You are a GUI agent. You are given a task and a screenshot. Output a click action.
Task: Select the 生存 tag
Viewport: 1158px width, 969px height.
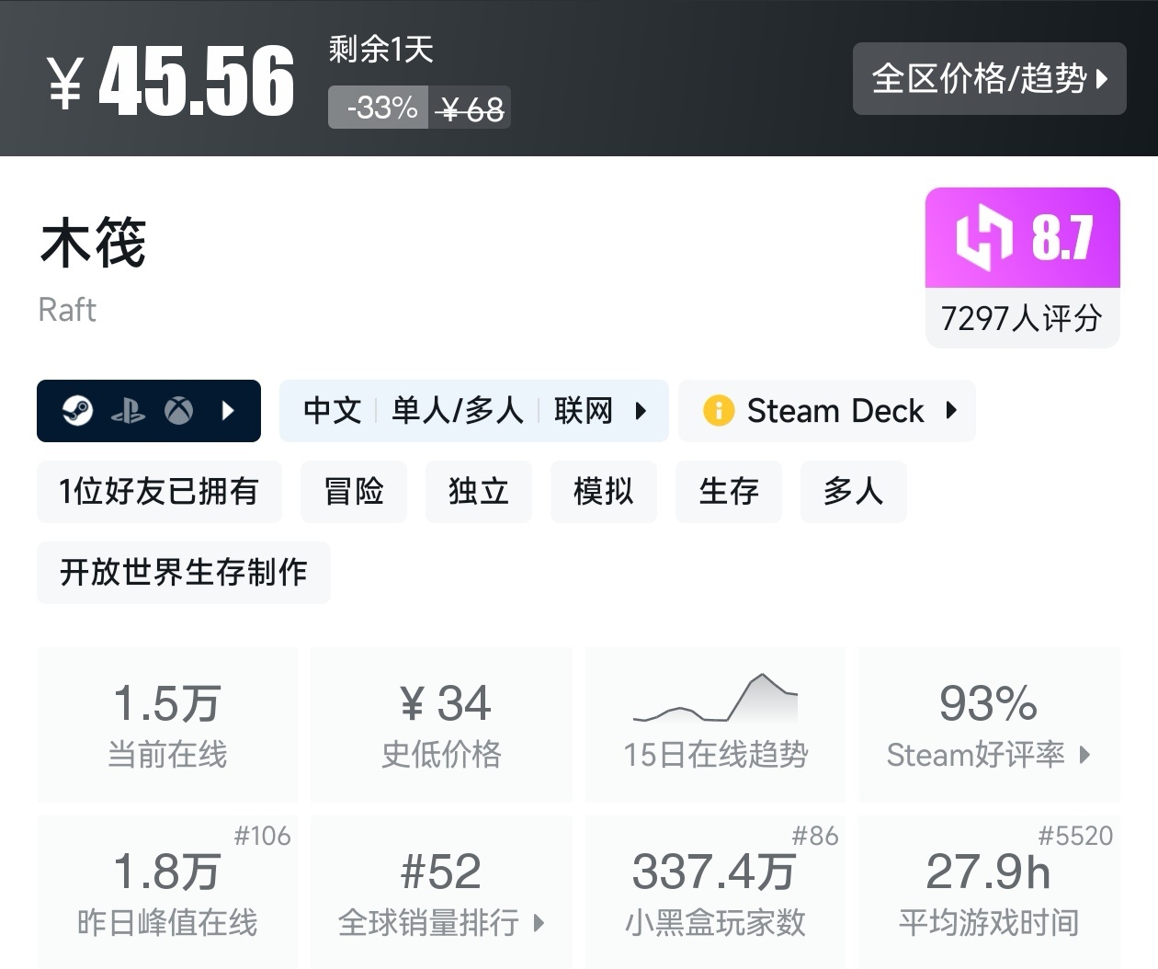click(x=729, y=491)
